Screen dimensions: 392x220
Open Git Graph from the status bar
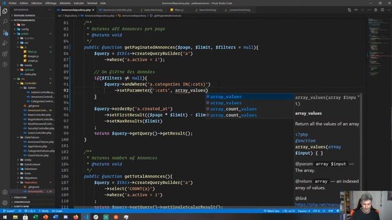click(57, 211)
